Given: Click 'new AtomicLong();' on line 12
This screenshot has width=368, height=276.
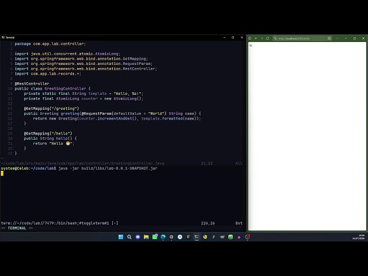Looking at the screenshot, I should tap(124, 98).
